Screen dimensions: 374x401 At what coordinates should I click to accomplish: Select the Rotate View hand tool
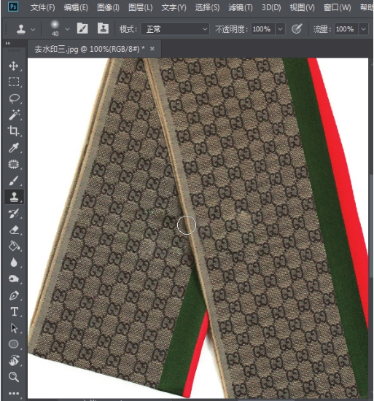click(14, 361)
